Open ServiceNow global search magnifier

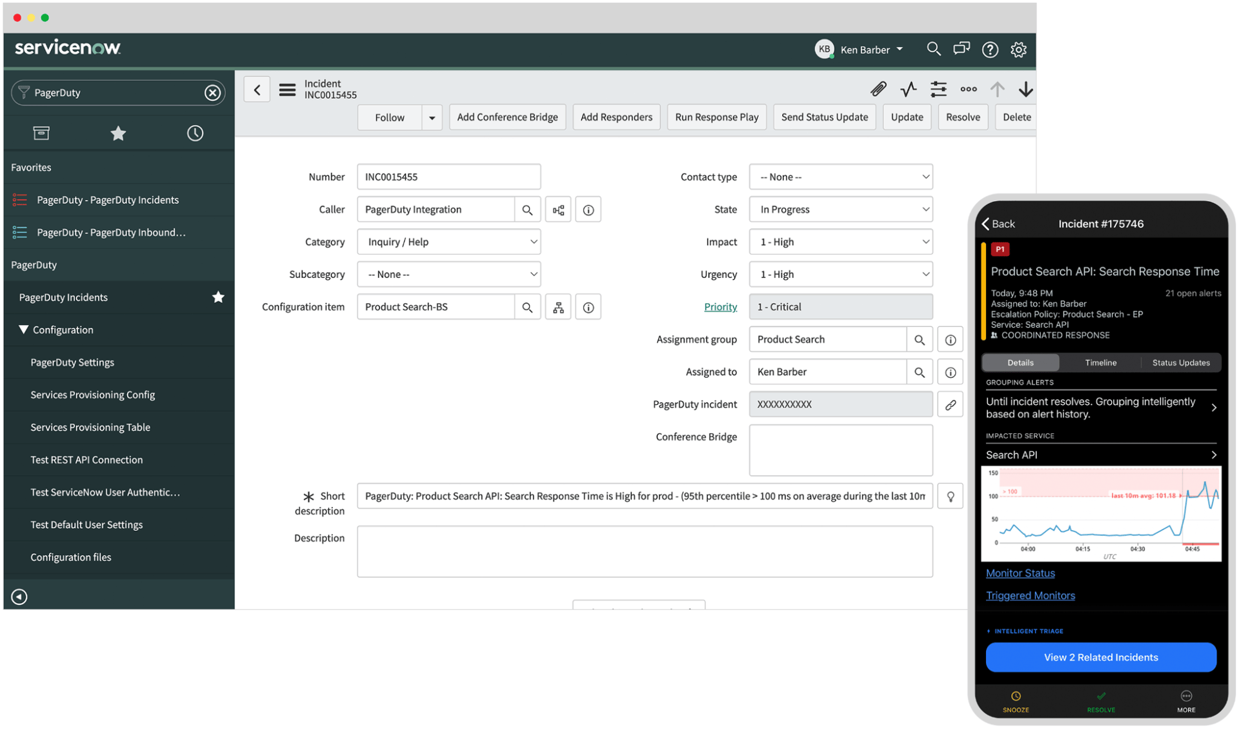coord(933,49)
